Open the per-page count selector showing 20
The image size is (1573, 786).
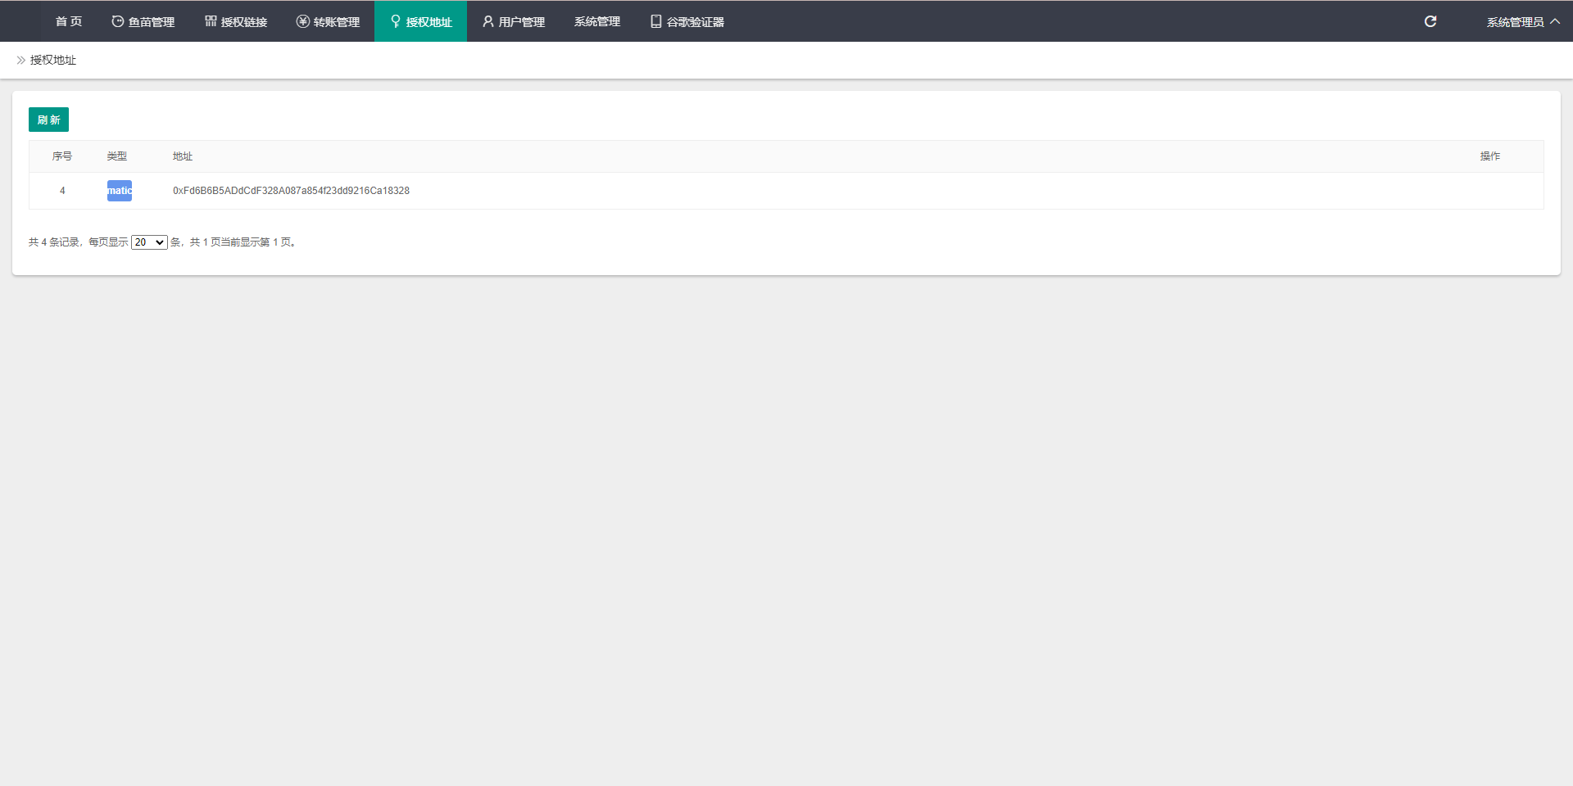click(149, 242)
